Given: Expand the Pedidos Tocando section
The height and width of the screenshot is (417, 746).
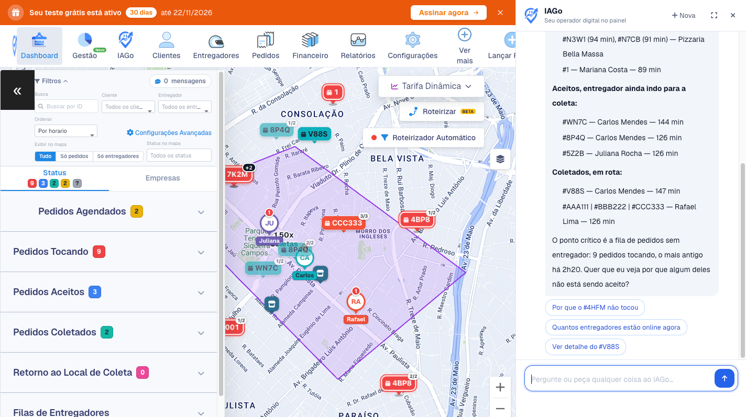Looking at the screenshot, I should coord(109,252).
